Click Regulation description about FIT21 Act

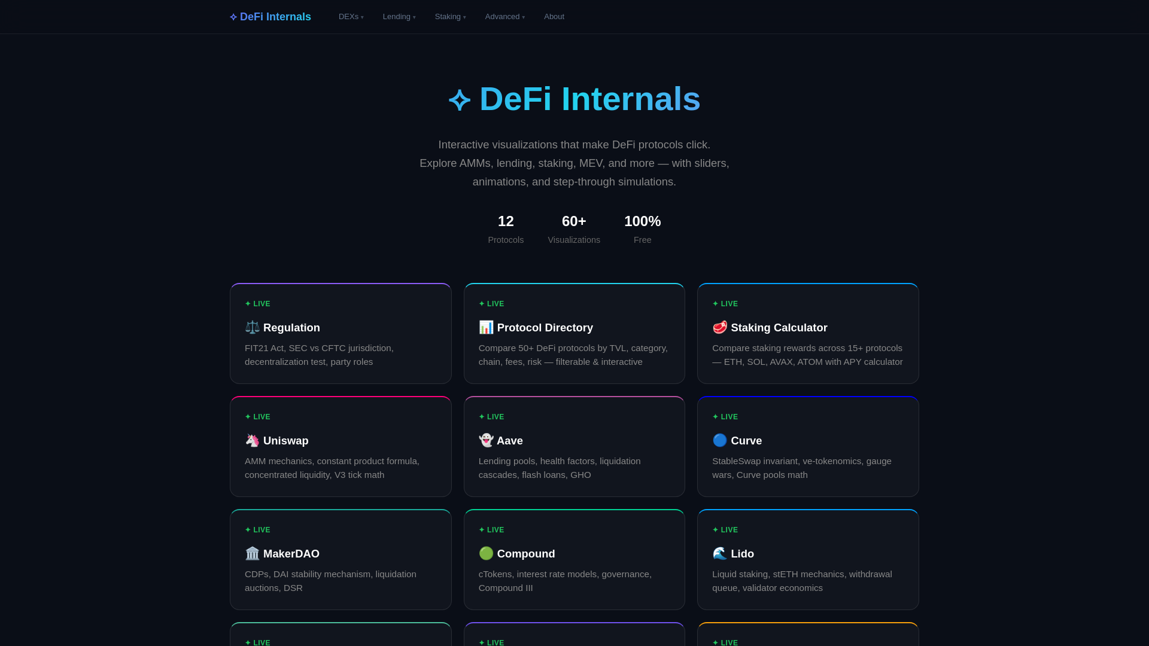[319, 355]
